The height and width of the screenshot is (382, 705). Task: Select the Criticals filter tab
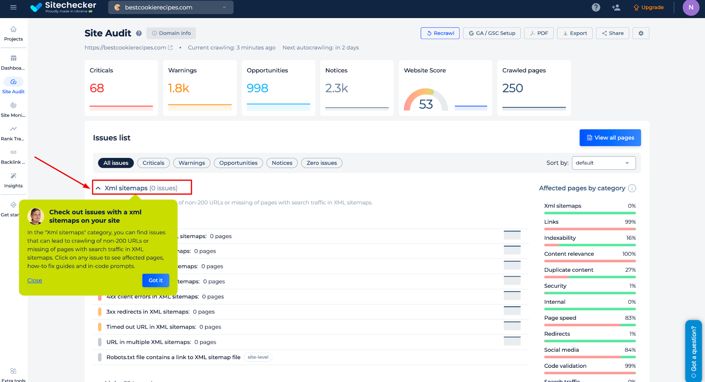coord(153,163)
